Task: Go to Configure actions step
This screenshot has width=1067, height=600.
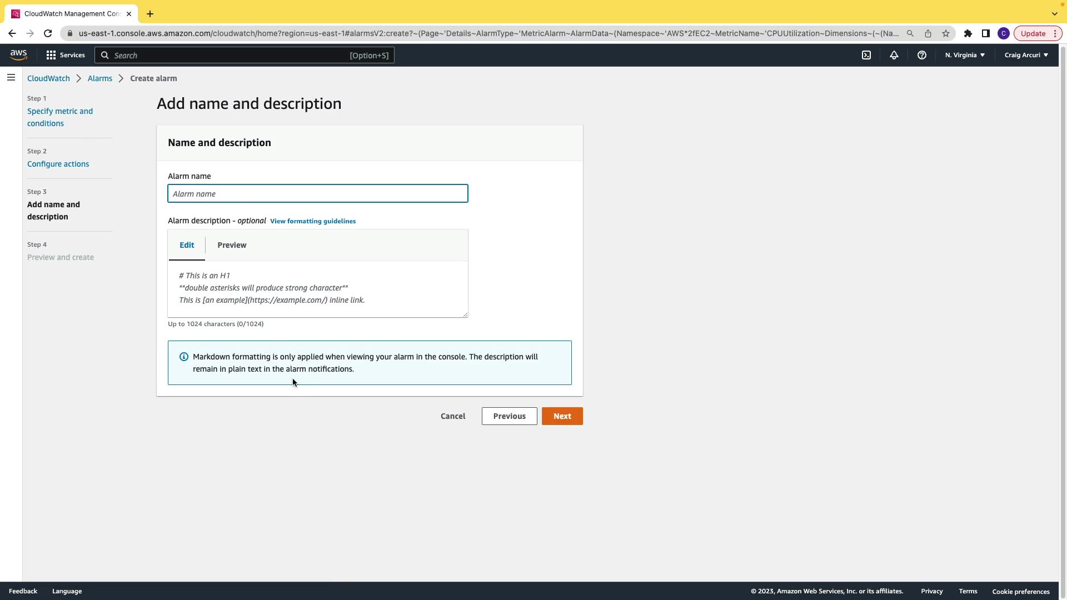Action: tap(58, 164)
